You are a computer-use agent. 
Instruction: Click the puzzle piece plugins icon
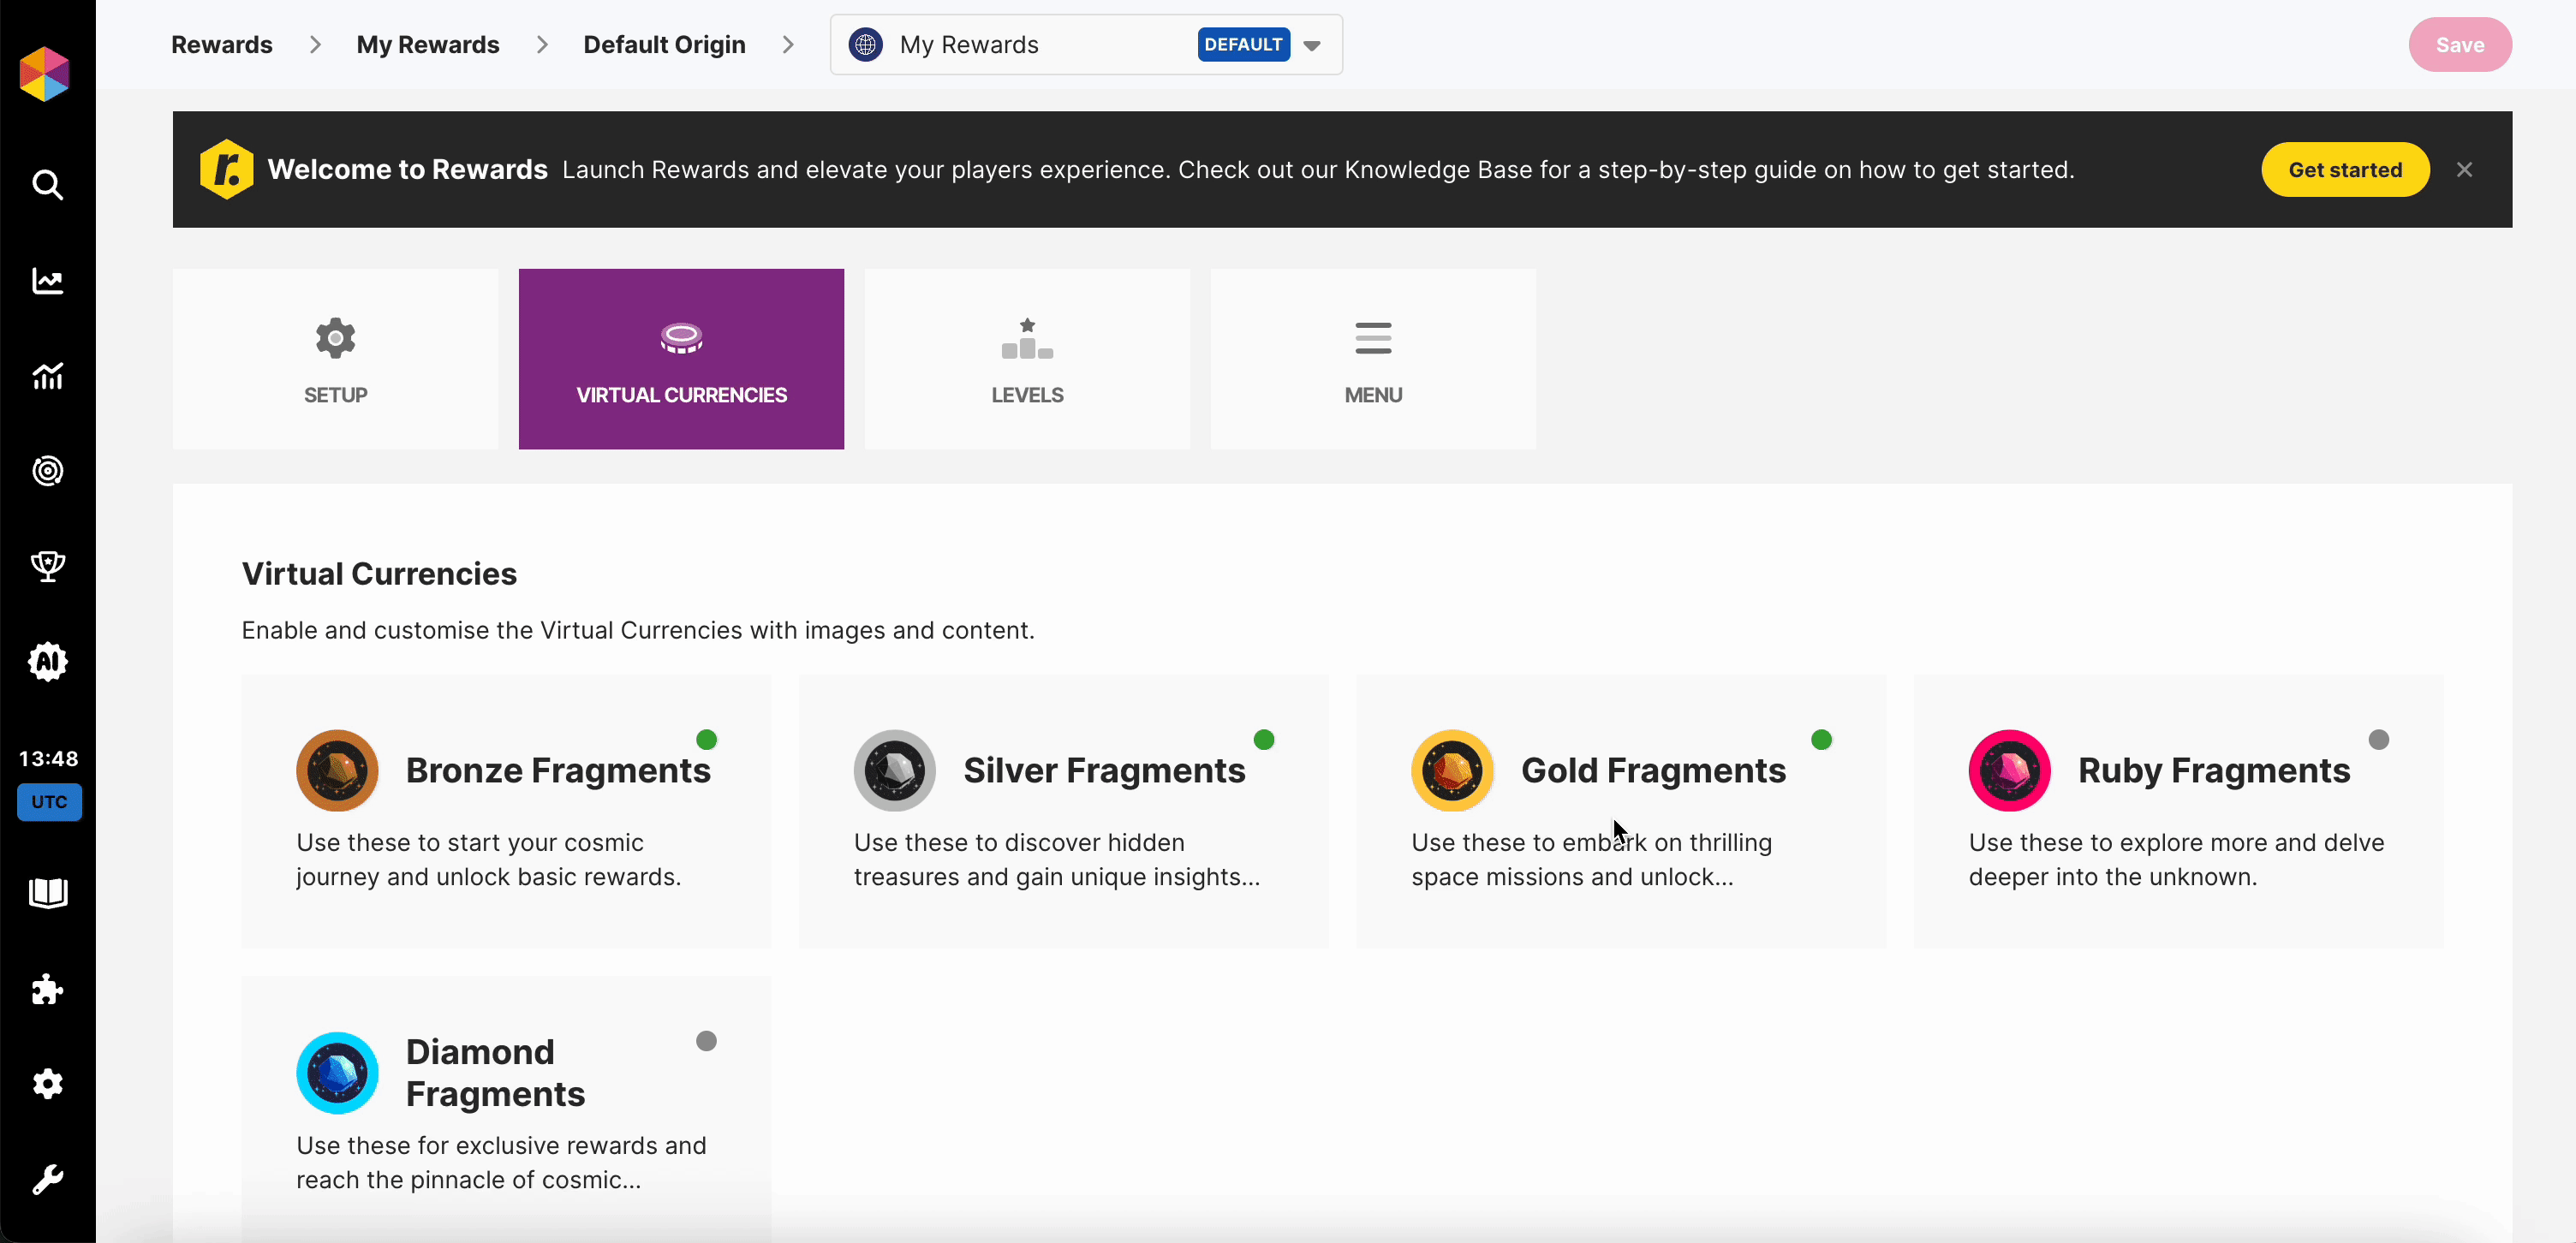coord(47,990)
